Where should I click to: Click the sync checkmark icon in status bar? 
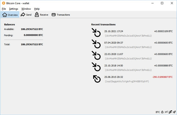(174, 112)
